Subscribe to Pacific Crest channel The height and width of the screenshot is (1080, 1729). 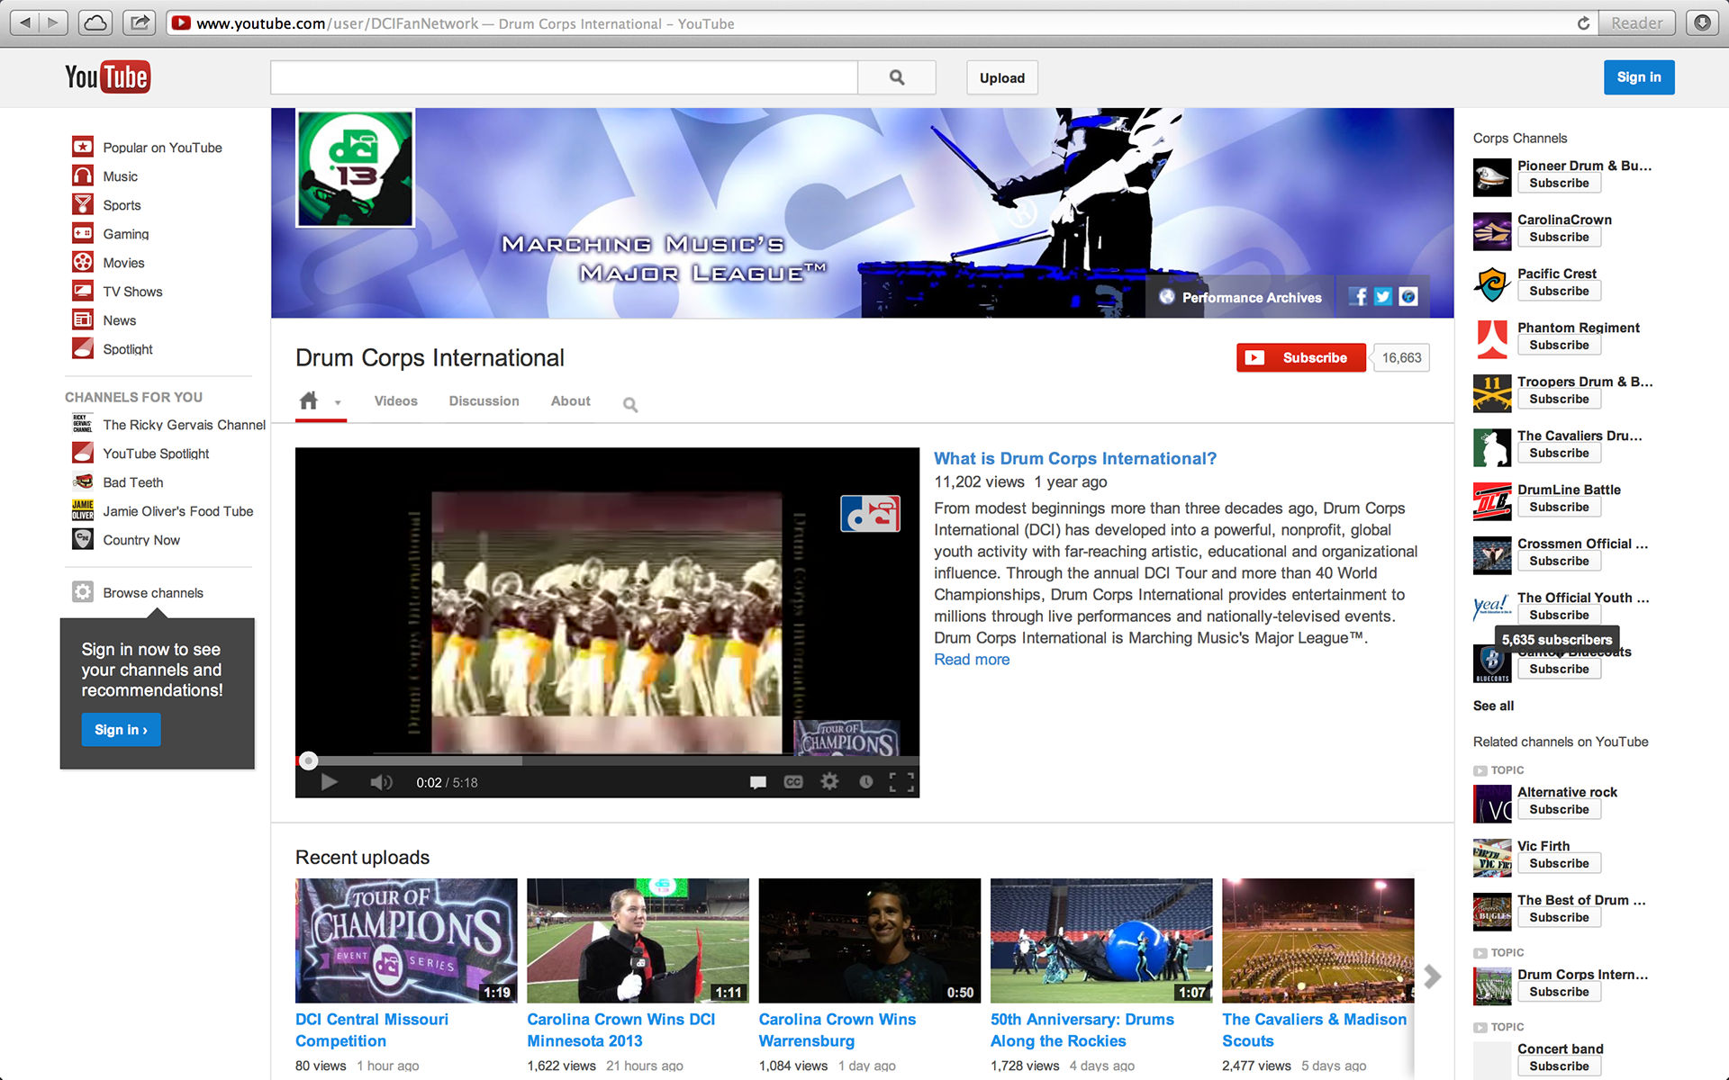[1559, 291]
